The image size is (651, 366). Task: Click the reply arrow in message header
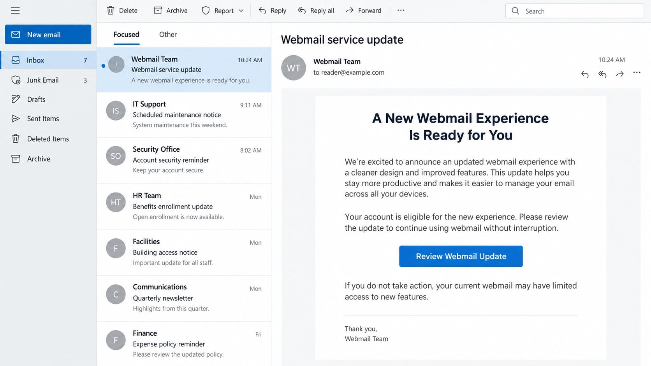coord(585,74)
